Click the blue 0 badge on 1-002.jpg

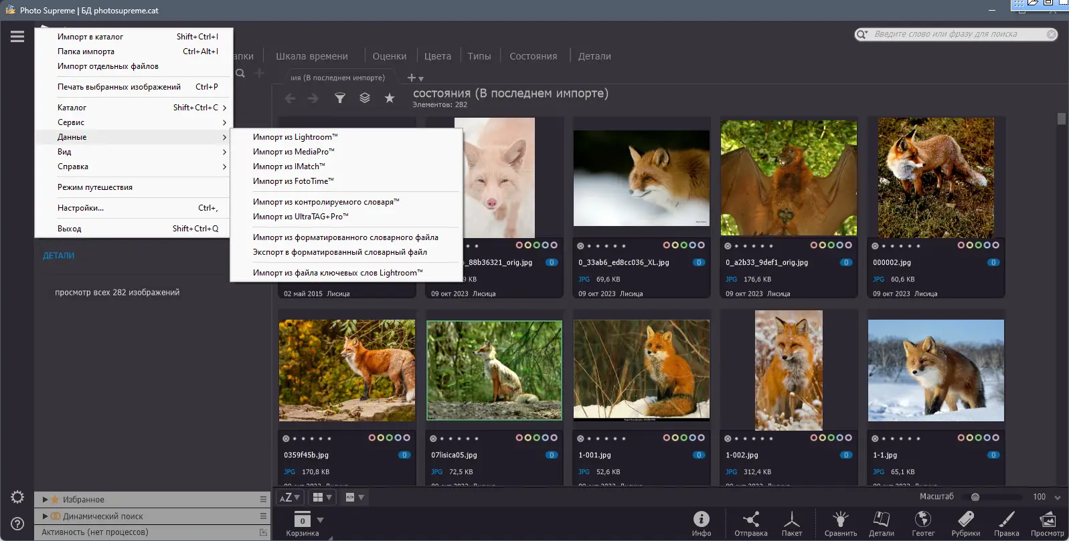pos(846,455)
